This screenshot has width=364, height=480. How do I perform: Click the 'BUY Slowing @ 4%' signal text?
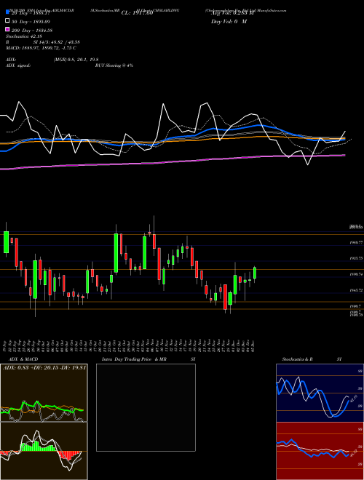[x=114, y=65]
